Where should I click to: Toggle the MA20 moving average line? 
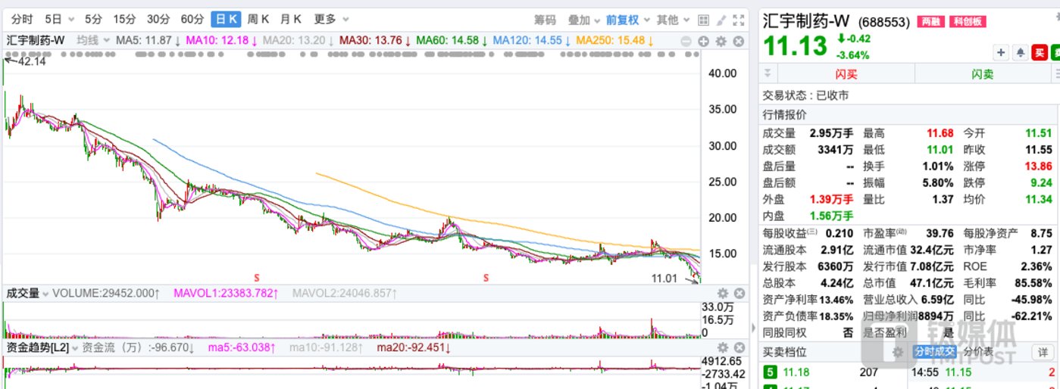tap(307, 41)
